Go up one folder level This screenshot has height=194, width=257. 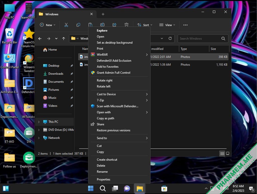pyautogui.click(x=63, y=39)
